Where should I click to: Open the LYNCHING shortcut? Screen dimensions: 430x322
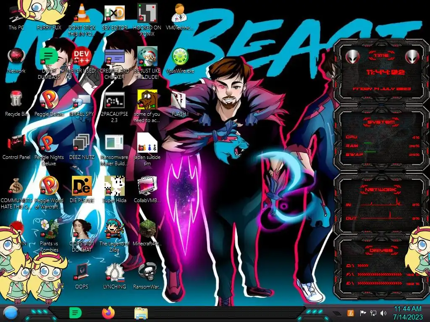tap(114, 277)
